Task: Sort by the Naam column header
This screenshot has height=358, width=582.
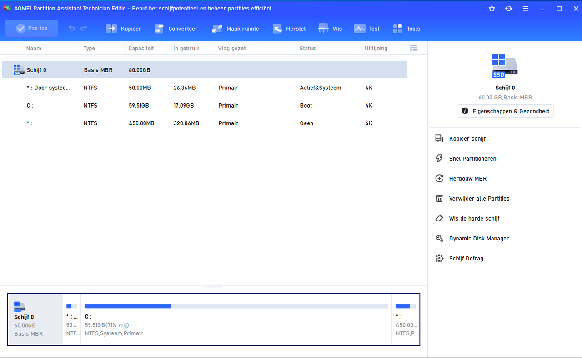Action: click(x=34, y=48)
